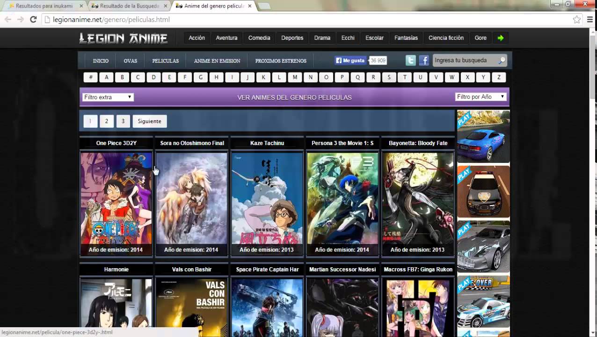Open the Filtro por Año dropdown
Image resolution: width=597 pixels, height=337 pixels.
pos(481,97)
